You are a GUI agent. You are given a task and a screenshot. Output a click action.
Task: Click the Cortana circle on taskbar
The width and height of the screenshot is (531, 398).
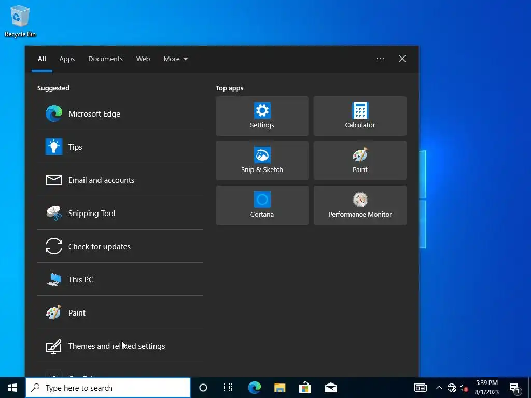pos(203,388)
